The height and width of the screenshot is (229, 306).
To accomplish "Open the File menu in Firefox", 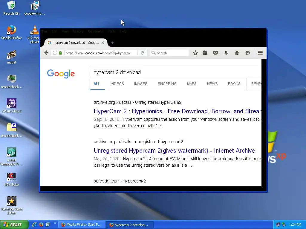I will point(45,31).
